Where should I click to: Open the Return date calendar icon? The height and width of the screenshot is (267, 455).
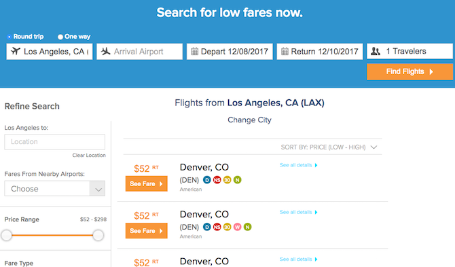point(285,52)
